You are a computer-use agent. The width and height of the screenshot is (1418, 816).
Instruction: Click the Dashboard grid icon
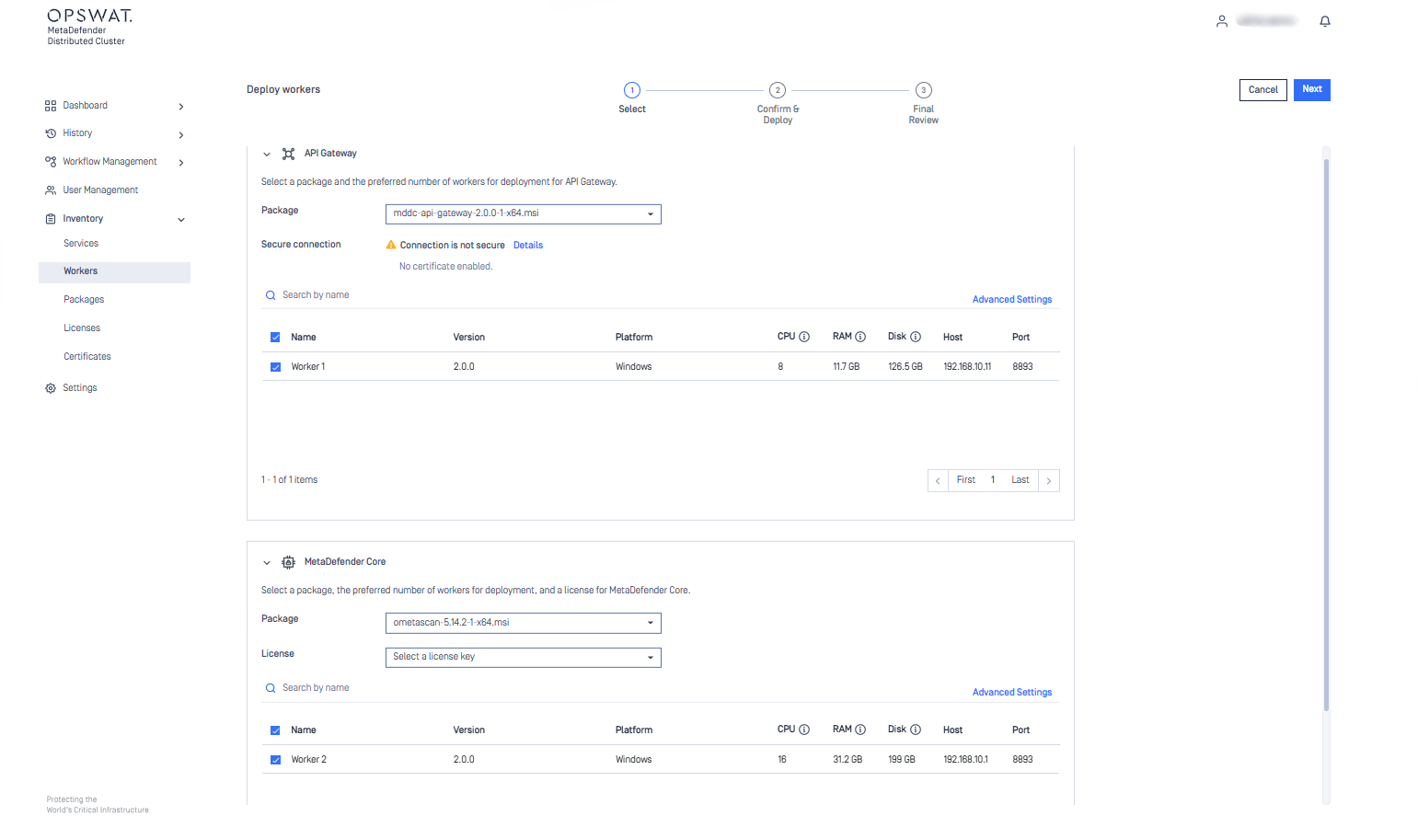[51, 106]
